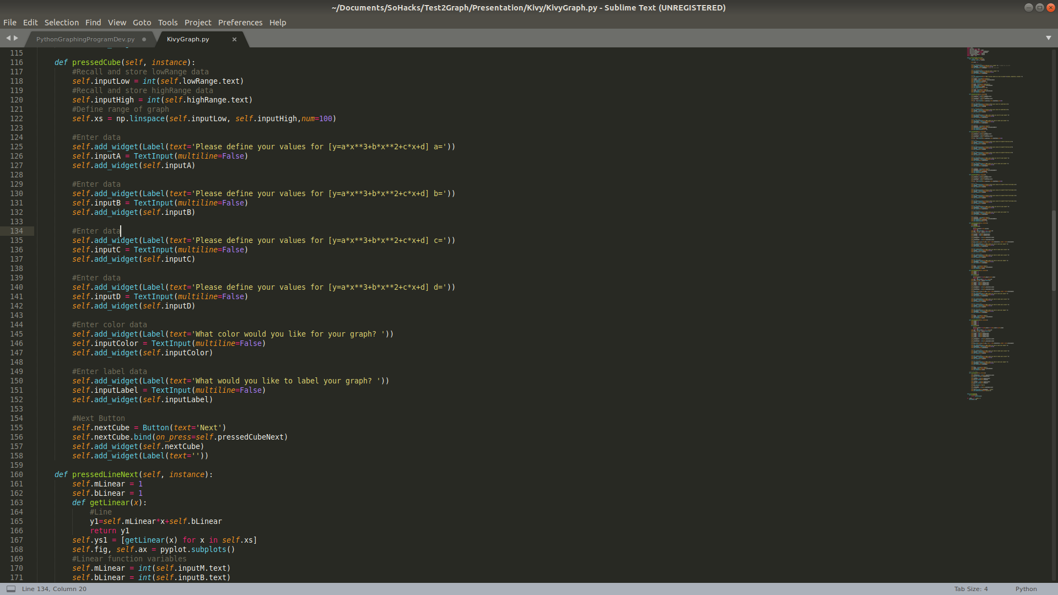Viewport: 1058px width, 595px height.
Task: Click the left tab navigation arrow
Action: 8,38
